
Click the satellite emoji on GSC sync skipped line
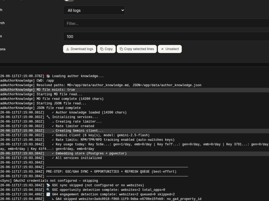click(x=48, y=185)
